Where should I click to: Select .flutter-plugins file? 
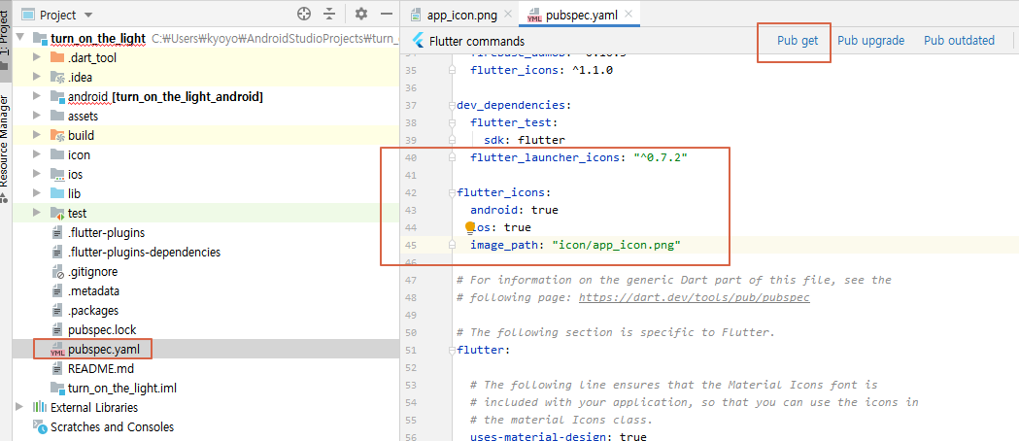click(x=106, y=232)
